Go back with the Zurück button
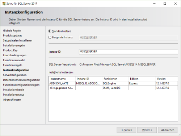181x136 pixels. tap(126, 130)
